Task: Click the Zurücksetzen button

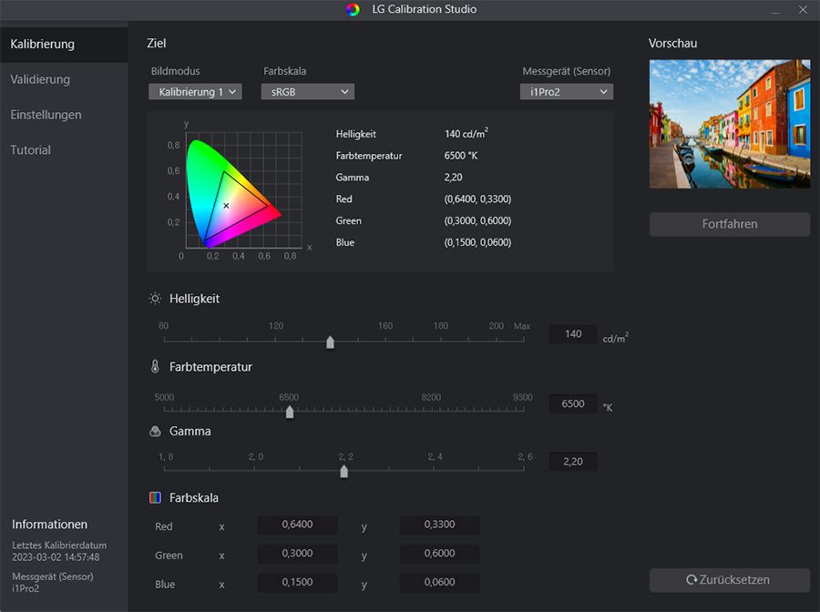Action: point(730,579)
